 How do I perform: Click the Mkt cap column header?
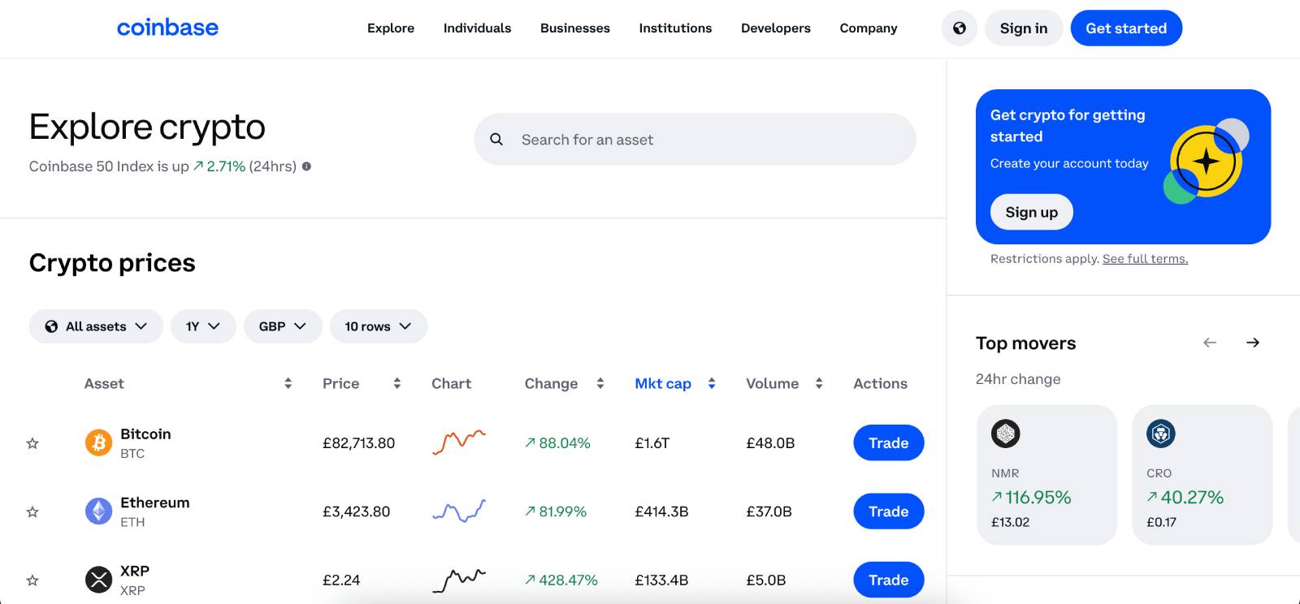[x=663, y=383]
